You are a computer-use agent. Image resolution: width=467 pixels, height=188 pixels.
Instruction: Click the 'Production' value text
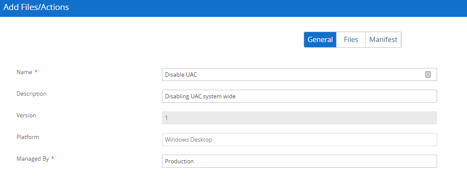tap(179, 161)
